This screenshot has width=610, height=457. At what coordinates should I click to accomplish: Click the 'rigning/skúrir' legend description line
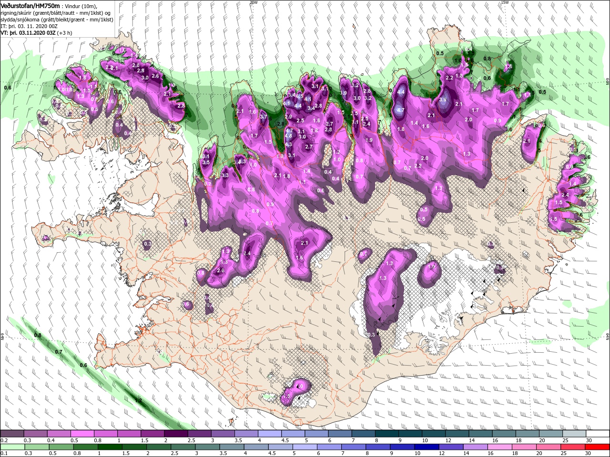(56, 12)
